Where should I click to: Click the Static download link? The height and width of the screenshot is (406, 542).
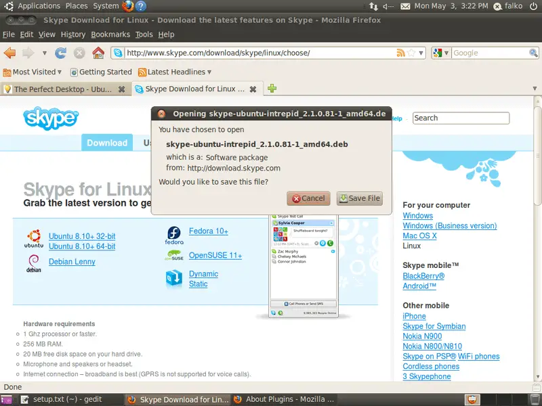[x=198, y=284]
